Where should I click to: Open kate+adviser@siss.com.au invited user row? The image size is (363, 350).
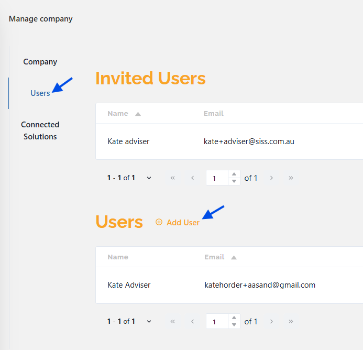pyautogui.click(x=249, y=141)
